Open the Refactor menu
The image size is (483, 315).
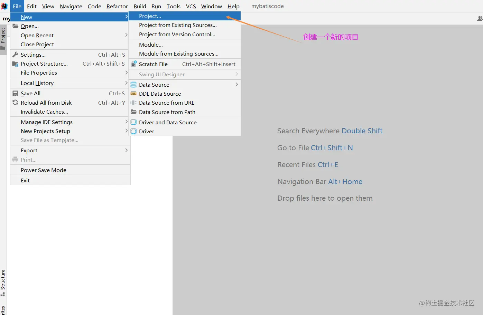point(117,6)
